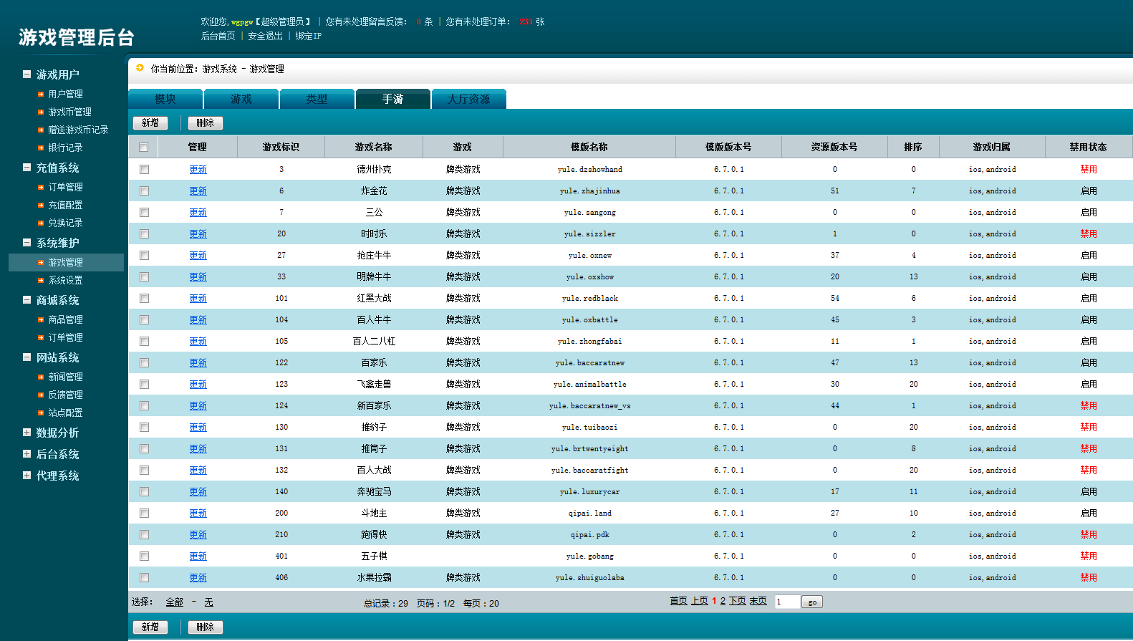This screenshot has height=641, width=1133.
Task: Click 末页 pagination link
Action: pos(758,601)
